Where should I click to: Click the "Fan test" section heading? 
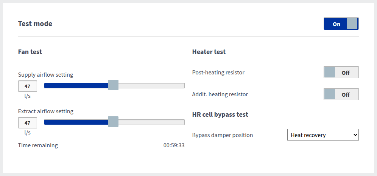click(30, 52)
